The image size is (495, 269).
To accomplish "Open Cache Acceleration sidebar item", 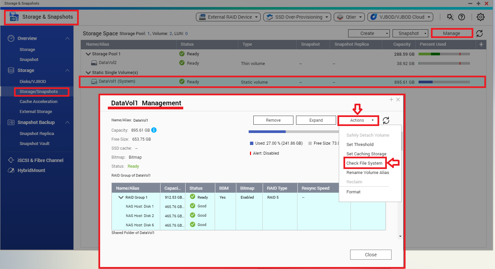I will coord(38,101).
